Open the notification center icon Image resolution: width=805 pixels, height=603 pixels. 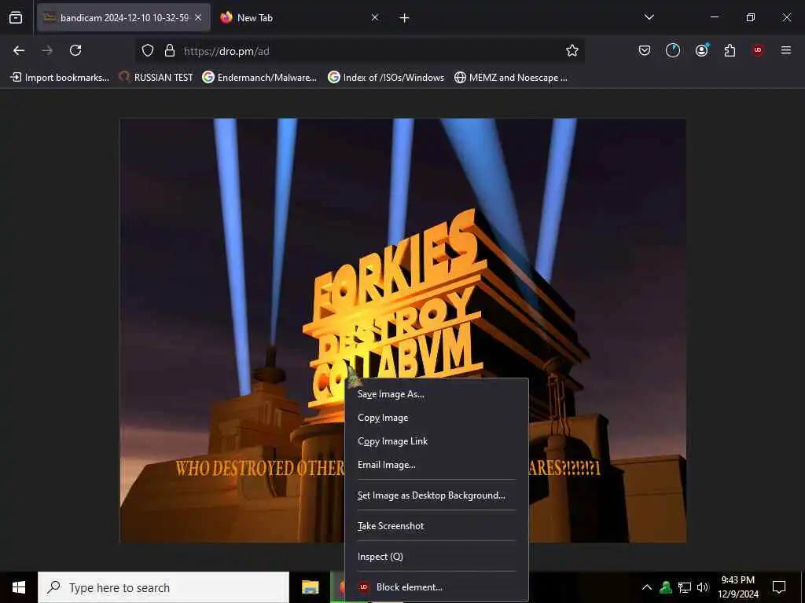pyautogui.click(x=779, y=587)
